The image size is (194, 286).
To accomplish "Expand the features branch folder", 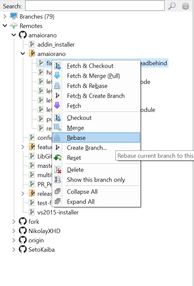I will (x=23, y=147).
